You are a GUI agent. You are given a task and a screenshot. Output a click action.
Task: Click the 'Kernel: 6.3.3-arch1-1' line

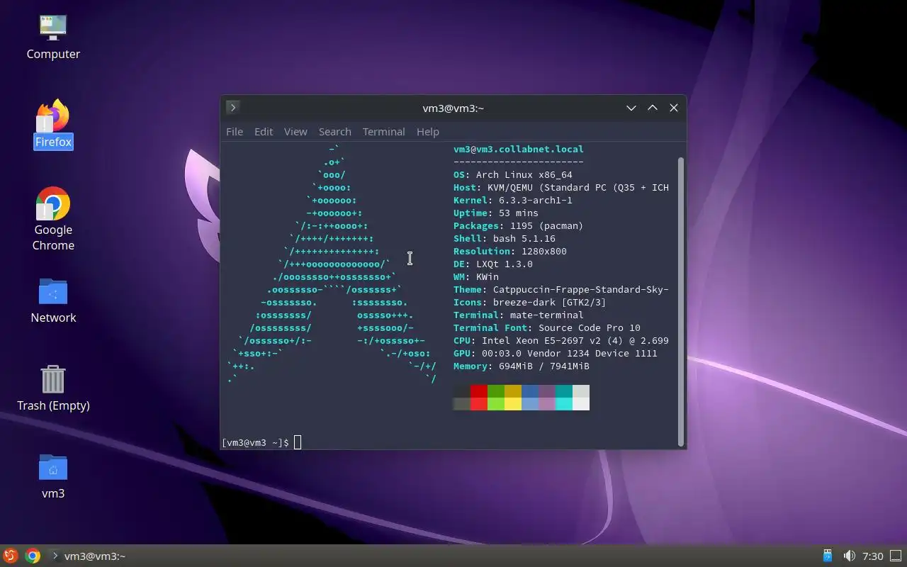pyautogui.click(x=513, y=200)
